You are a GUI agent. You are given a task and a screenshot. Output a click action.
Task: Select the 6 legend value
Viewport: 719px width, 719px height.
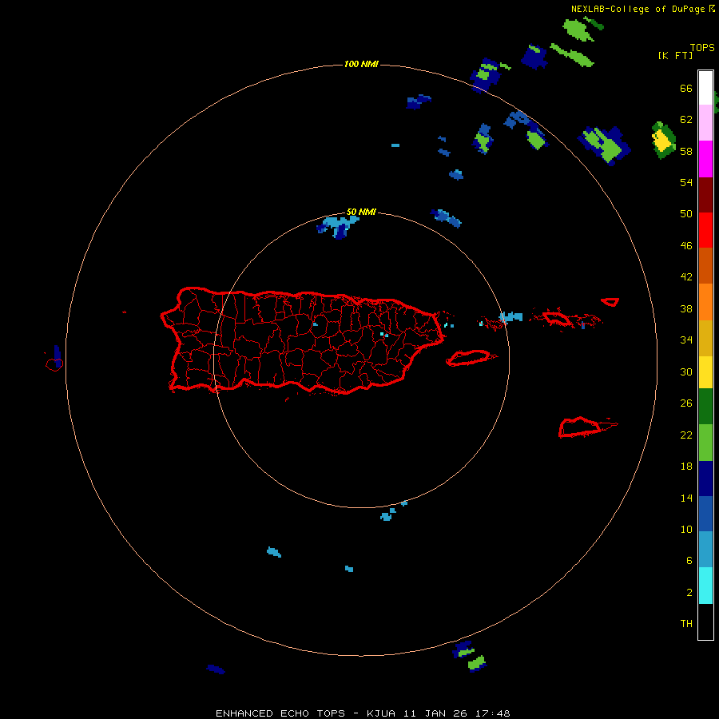click(x=689, y=561)
